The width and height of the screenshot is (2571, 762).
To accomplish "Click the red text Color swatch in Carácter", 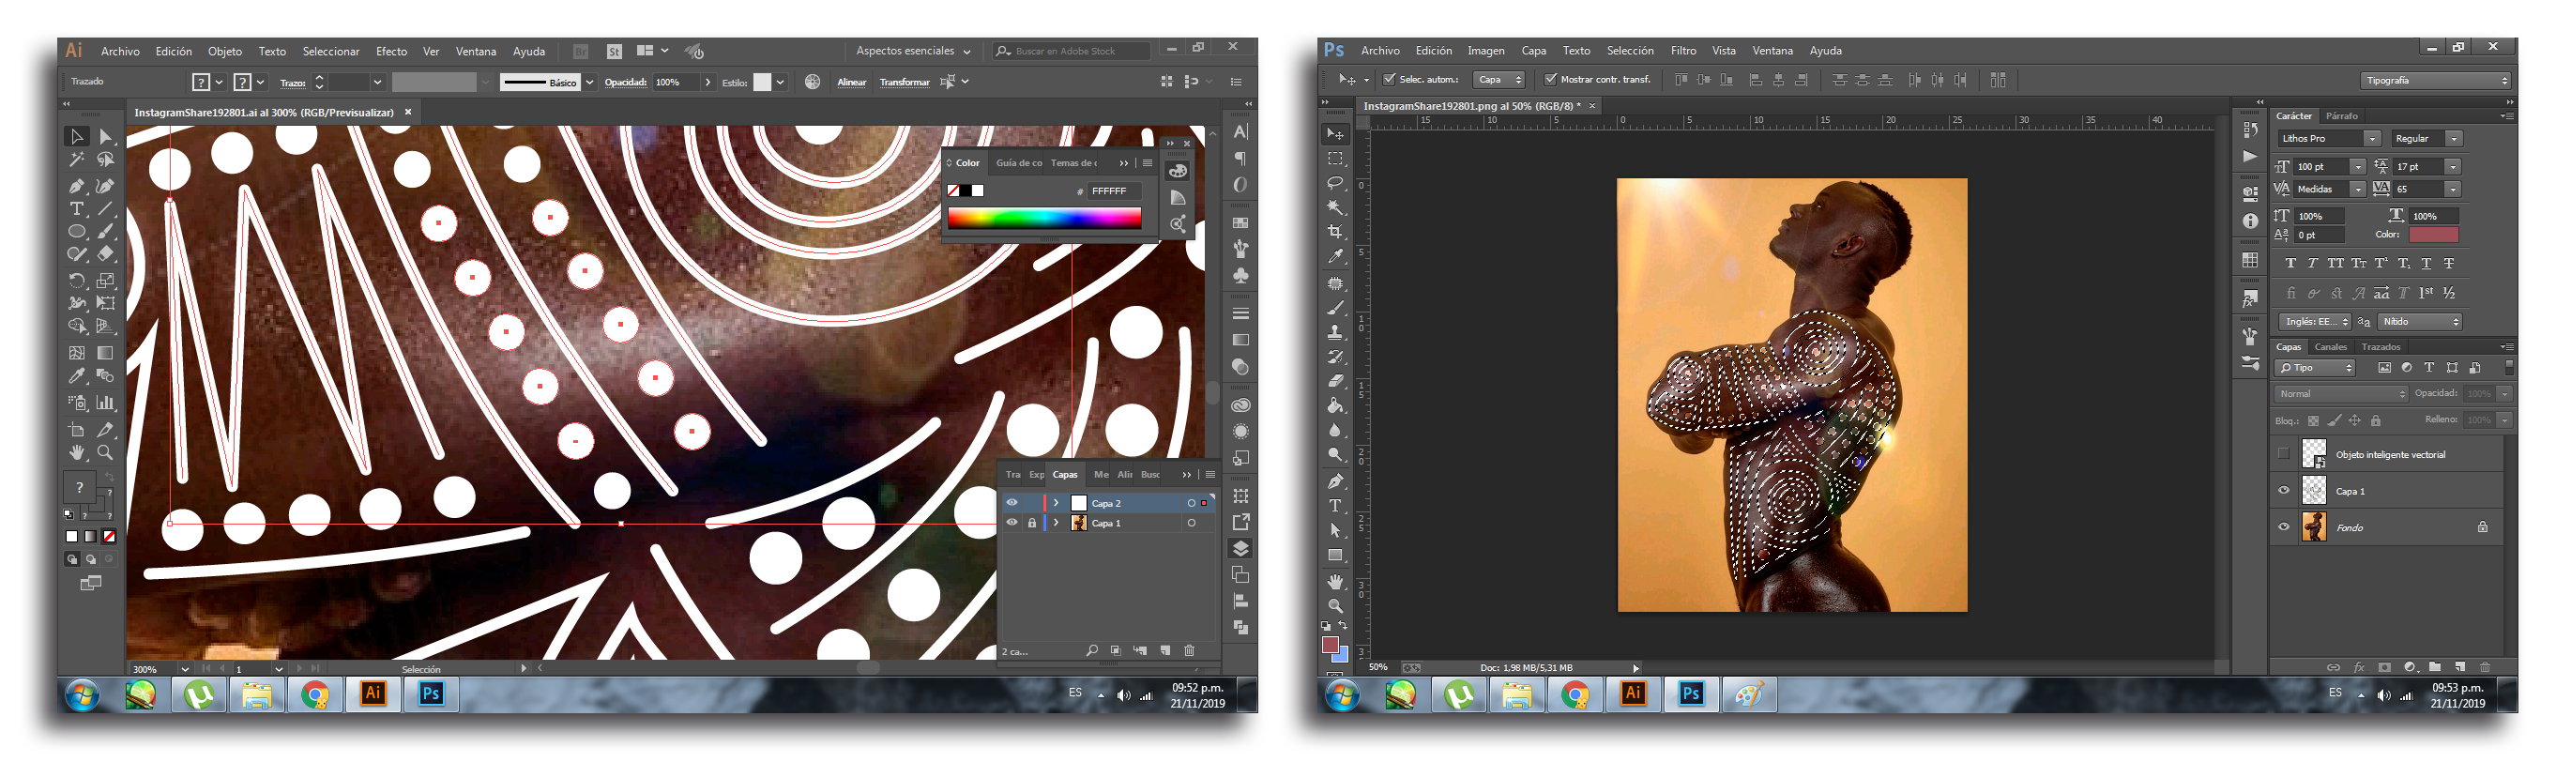I will pos(2433,235).
